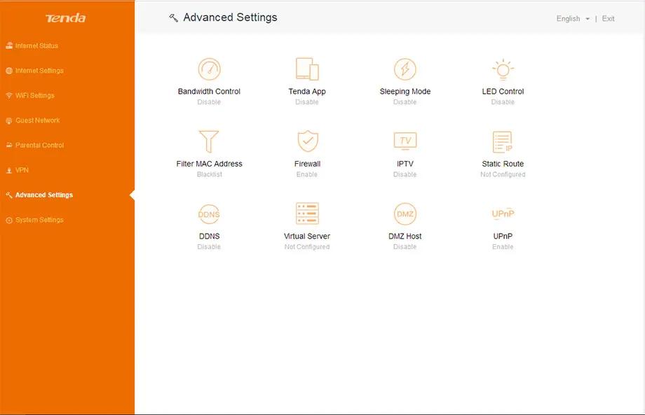Click the Filter MAC Address label
645x415 pixels.
[x=209, y=164]
